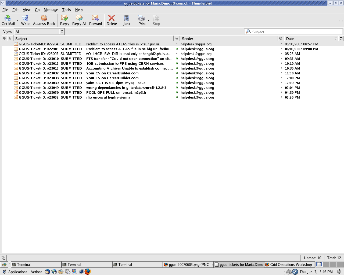The width and height of the screenshot is (344, 275).
Task: Click the Print toolbar icon
Action: pyautogui.click(x=142, y=20)
